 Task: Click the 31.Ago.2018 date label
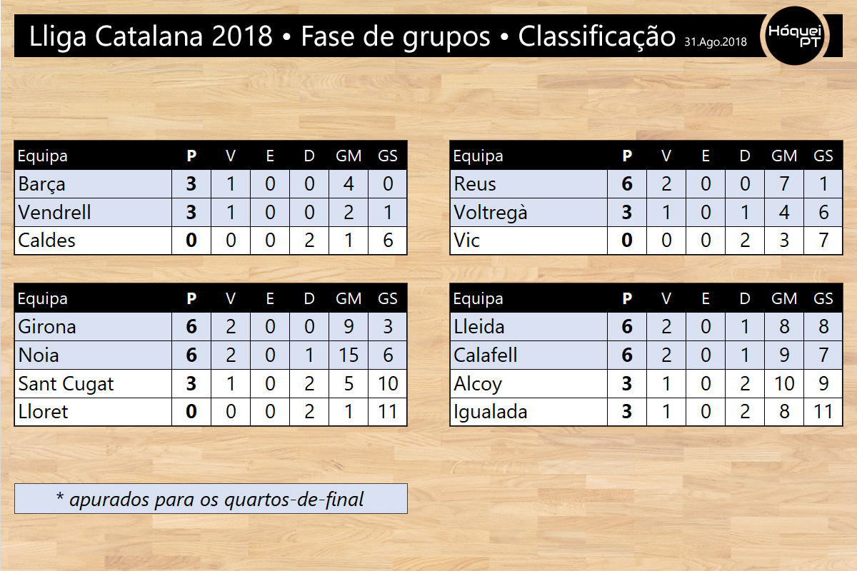(x=715, y=41)
